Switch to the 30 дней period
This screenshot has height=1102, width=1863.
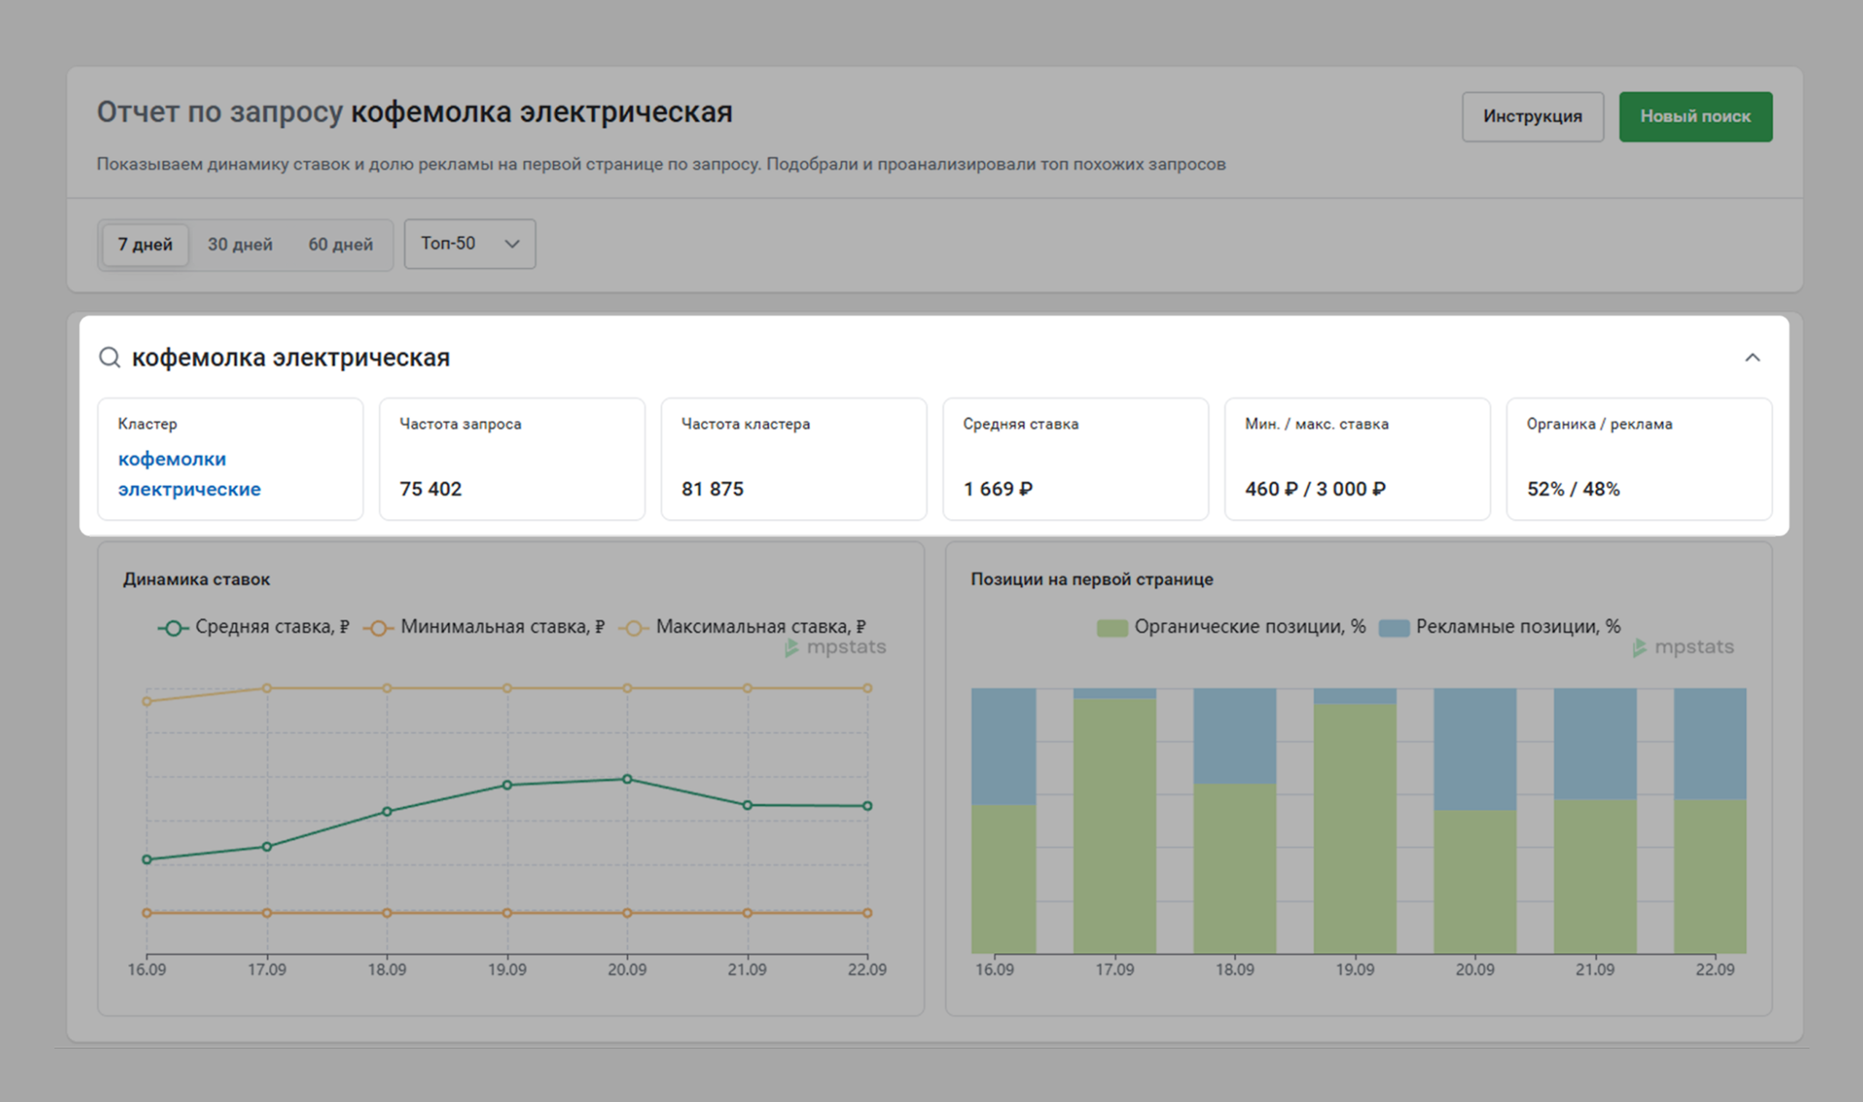coord(240,244)
